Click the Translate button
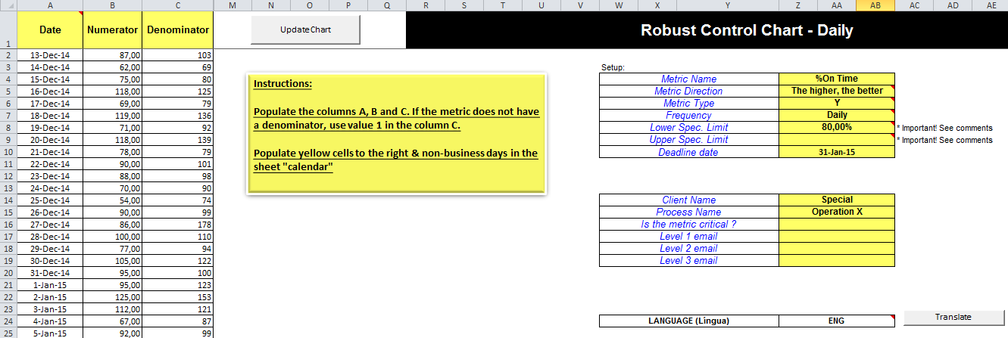The image size is (1008, 338). click(x=953, y=317)
